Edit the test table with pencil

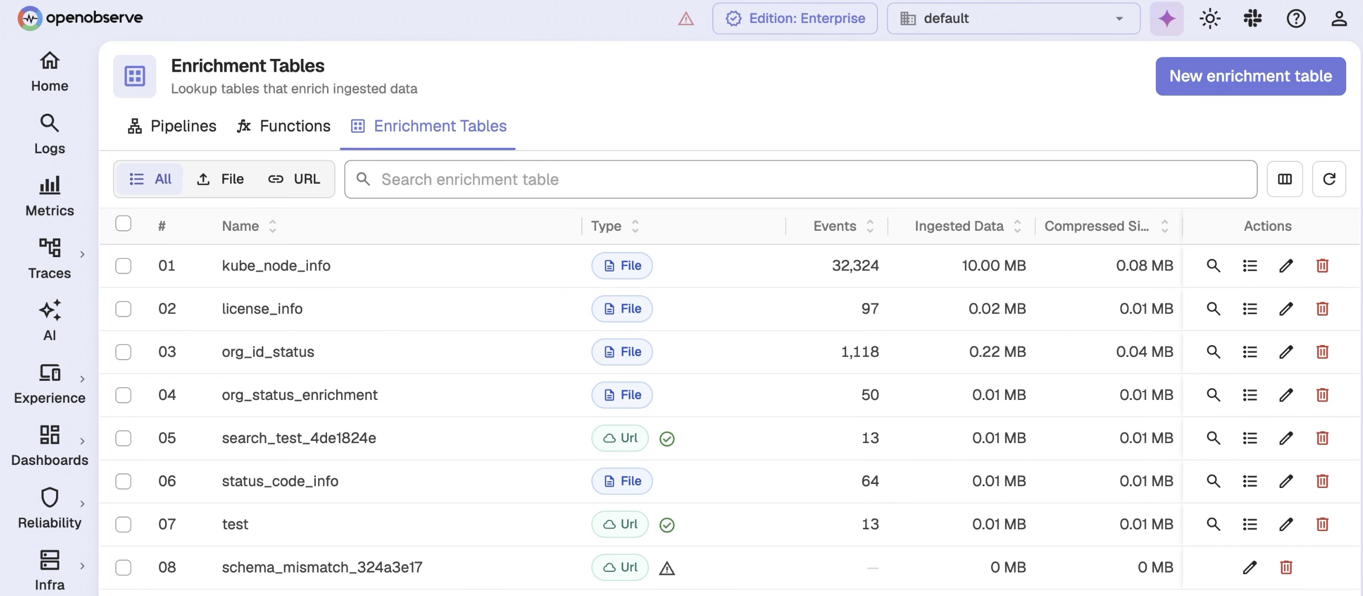1286,524
